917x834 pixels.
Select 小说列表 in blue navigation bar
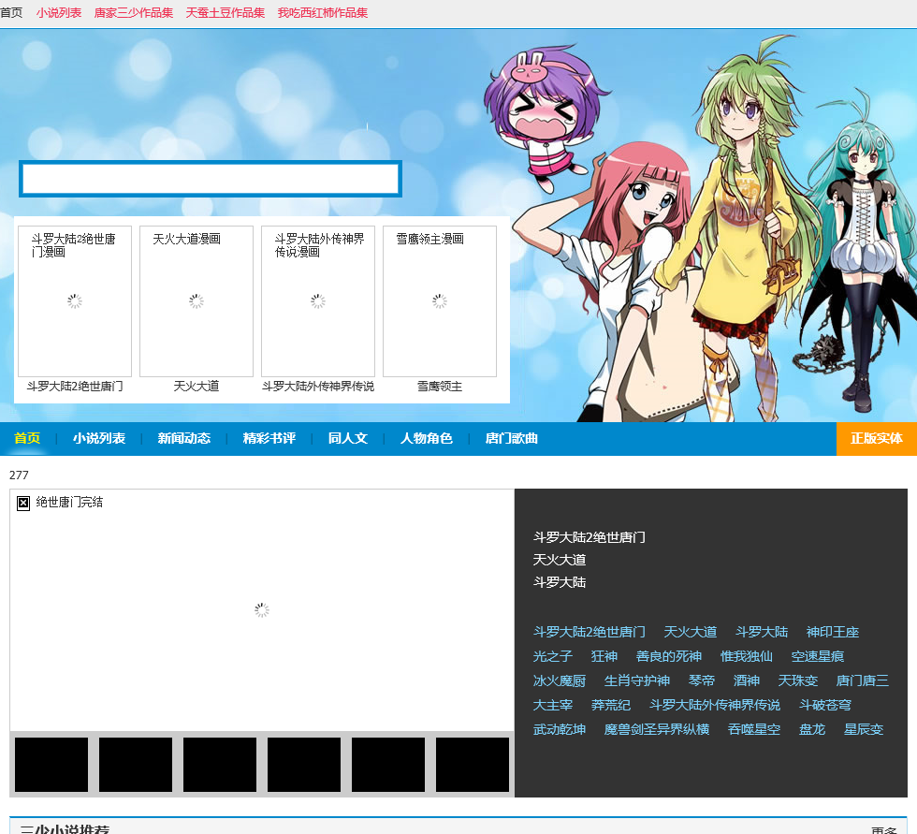coord(99,438)
